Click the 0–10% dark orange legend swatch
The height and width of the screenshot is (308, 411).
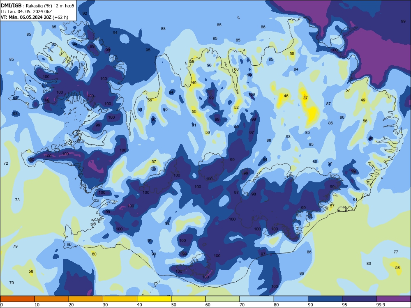click(x=17, y=299)
